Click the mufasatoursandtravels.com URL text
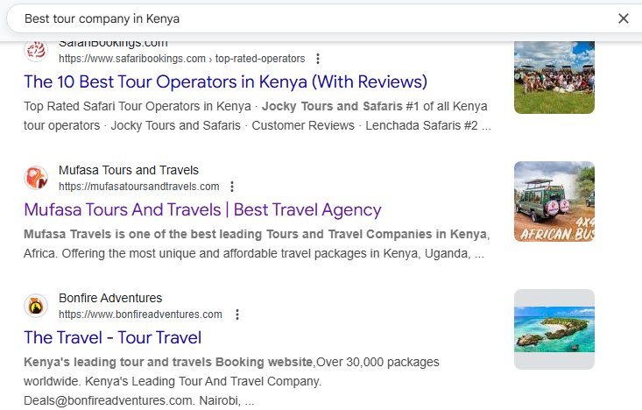 click(x=139, y=187)
